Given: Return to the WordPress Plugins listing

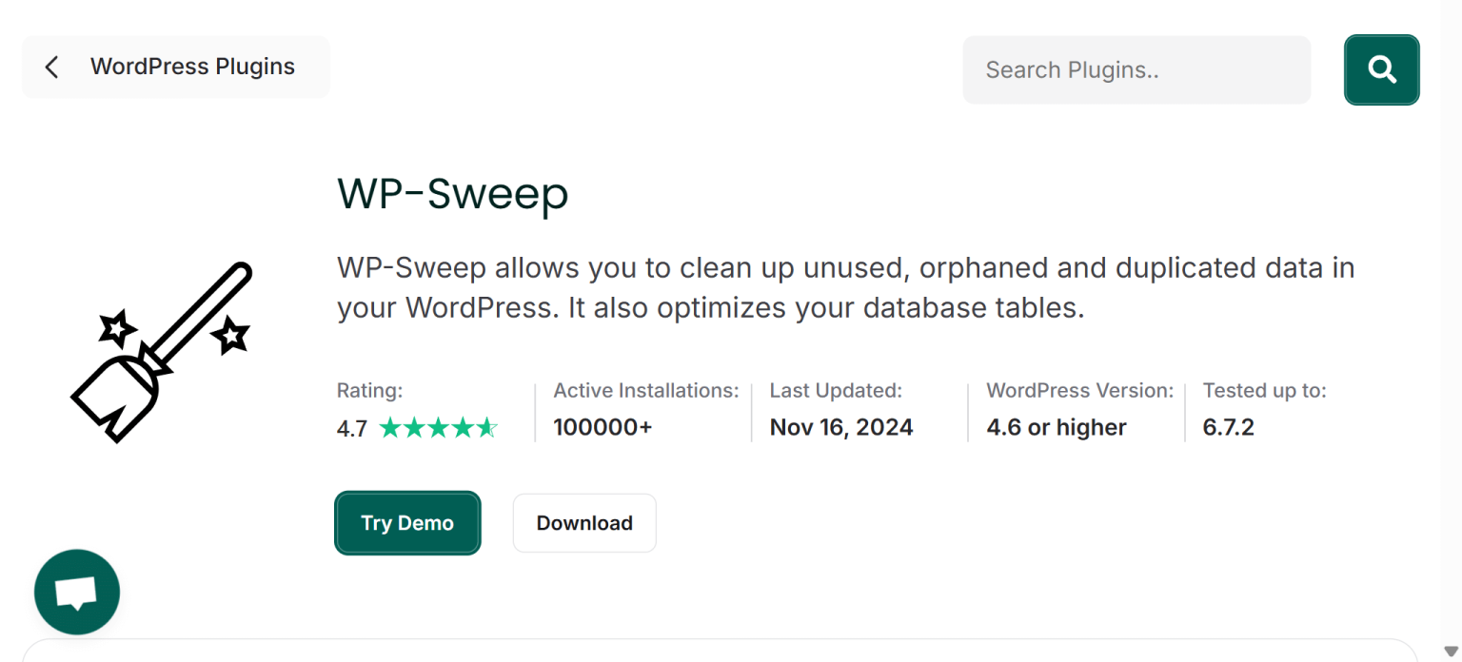Looking at the screenshot, I should (191, 67).
